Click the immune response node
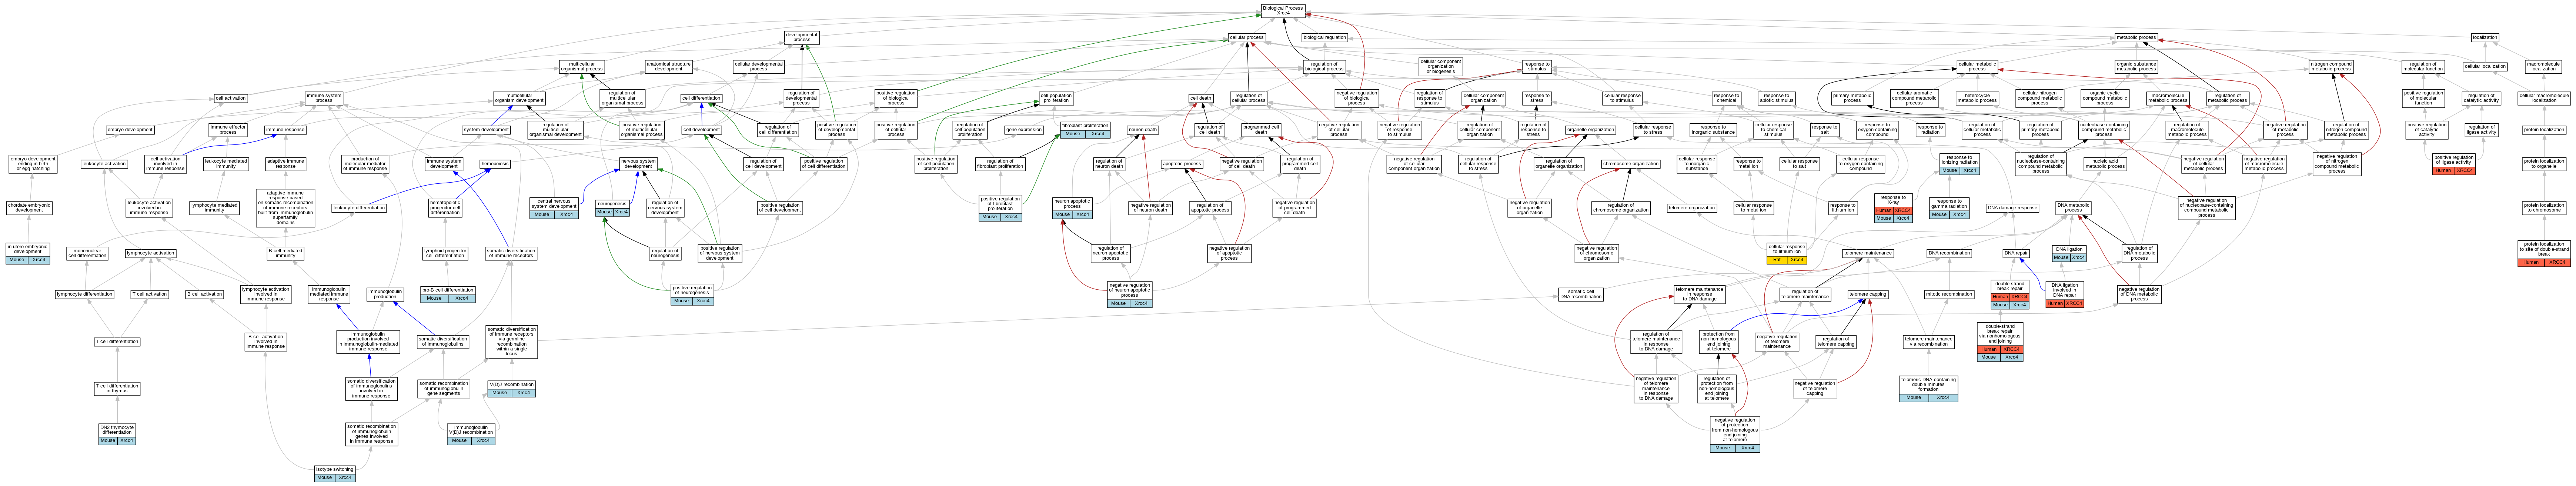2576x486 pixels. [286, 130]
